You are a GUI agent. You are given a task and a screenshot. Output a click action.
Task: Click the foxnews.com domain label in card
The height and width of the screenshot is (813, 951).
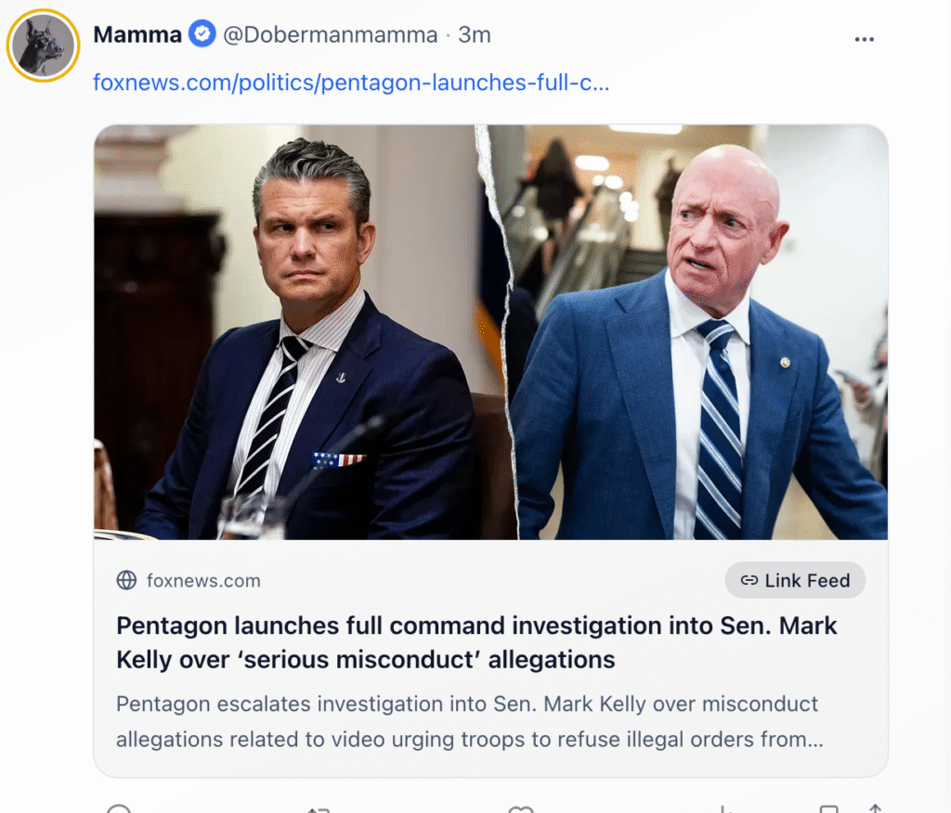tap(203, 581)
